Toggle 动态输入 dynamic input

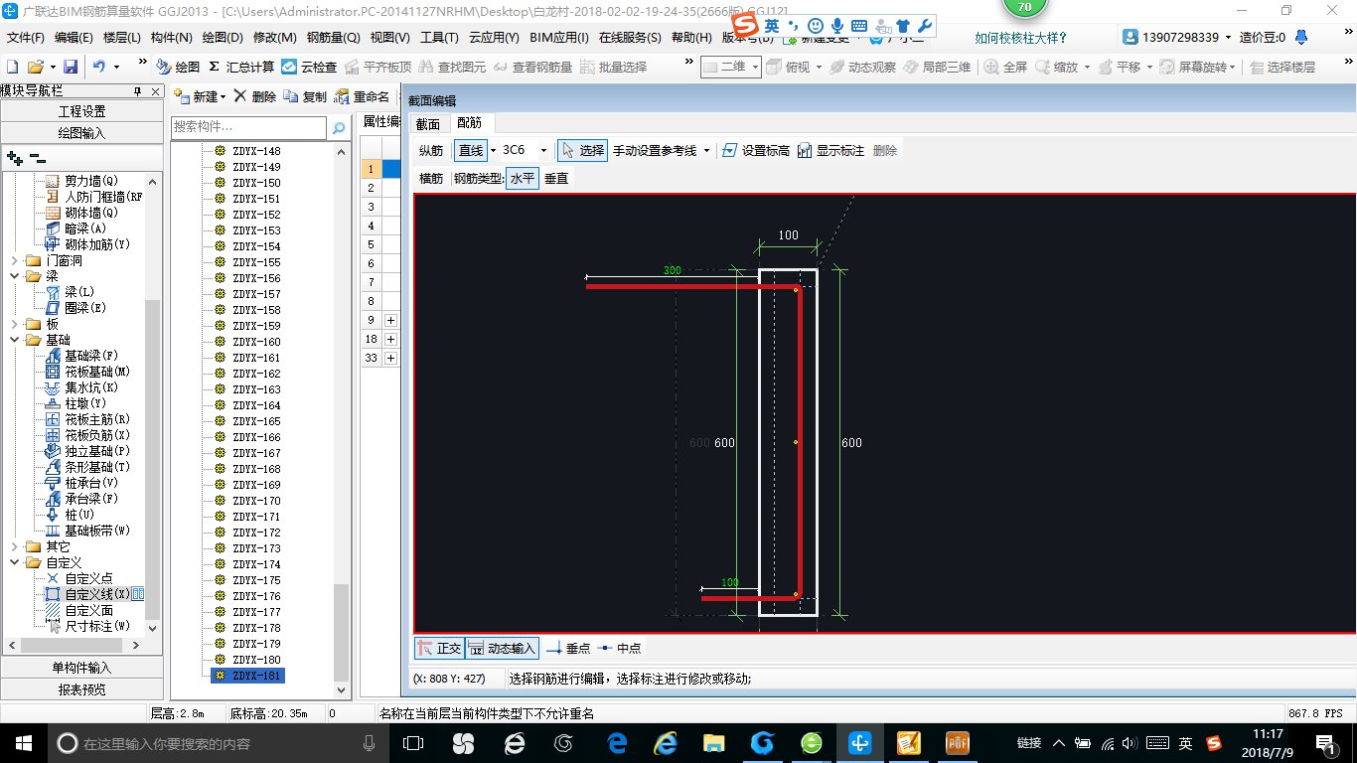click(x=502, y=648)
